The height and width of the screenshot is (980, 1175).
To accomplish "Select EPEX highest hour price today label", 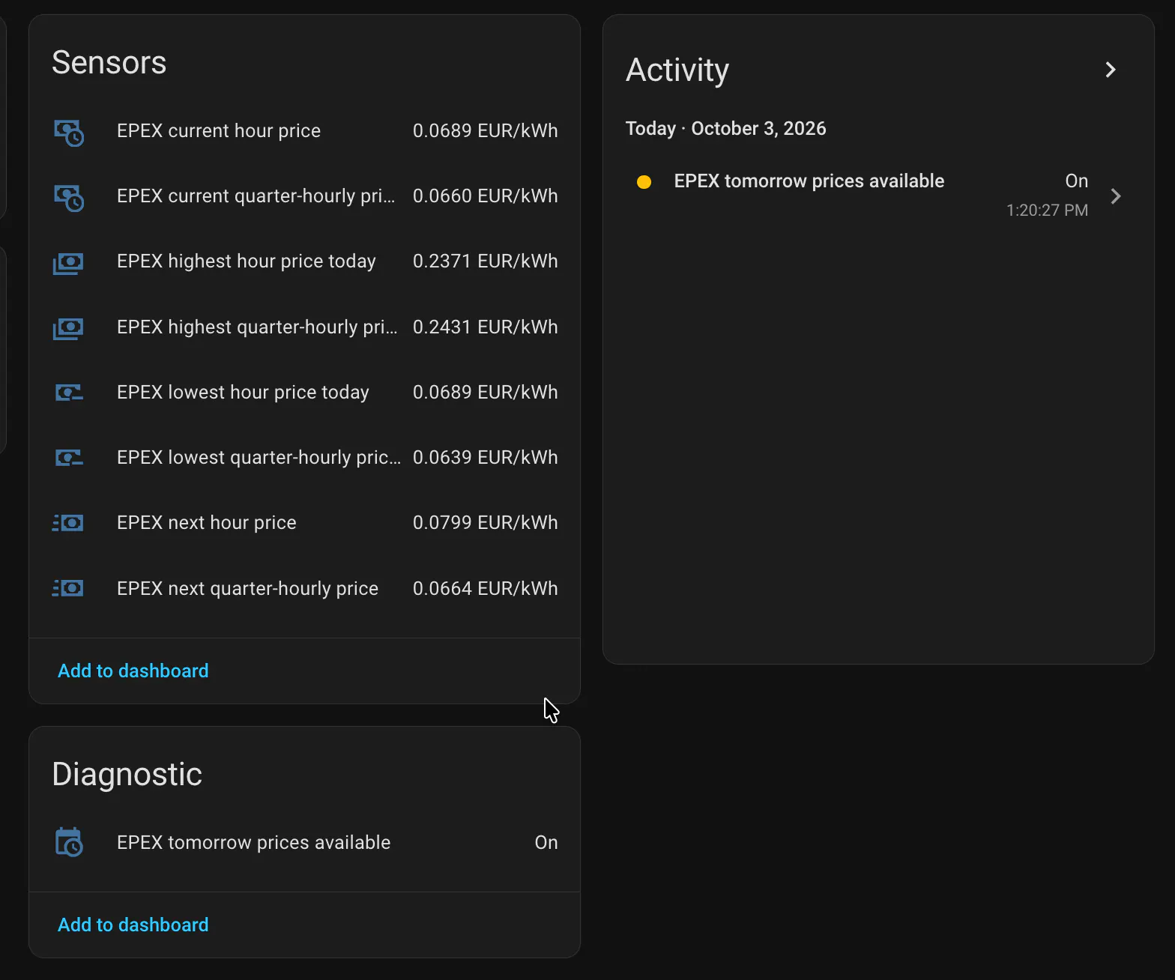I will click(247, 261).
